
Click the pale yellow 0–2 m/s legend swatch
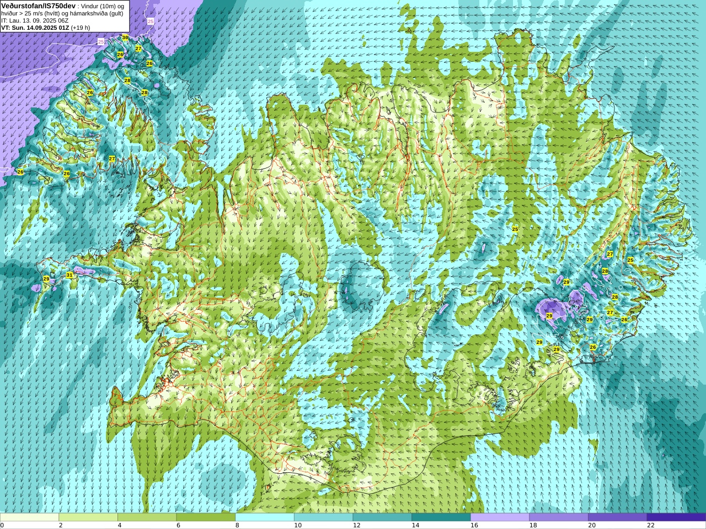point(29,517)
